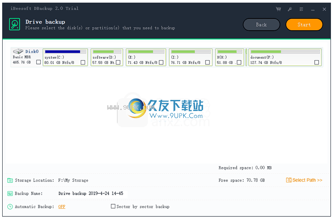
Task: Go Back to the previous screen
Action: pyautogui.click(x=261, y=25)
